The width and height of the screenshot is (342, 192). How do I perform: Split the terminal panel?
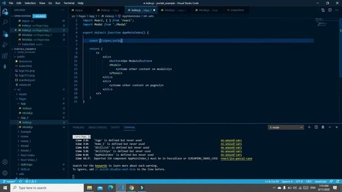316,127
